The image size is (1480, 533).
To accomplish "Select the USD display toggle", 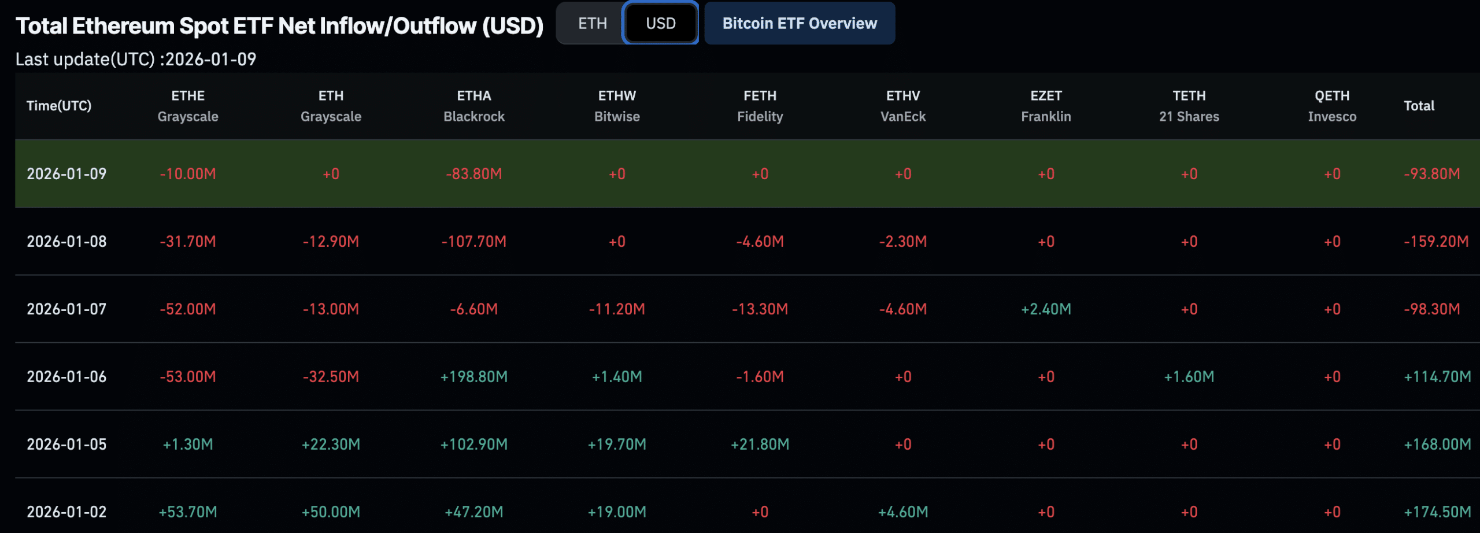I will coord(661,23).
